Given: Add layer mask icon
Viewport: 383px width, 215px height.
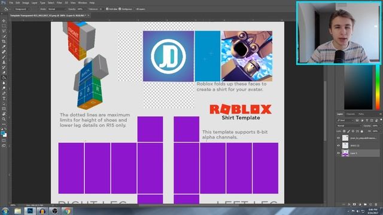Looking at the screenshot, I should point(354,204).
